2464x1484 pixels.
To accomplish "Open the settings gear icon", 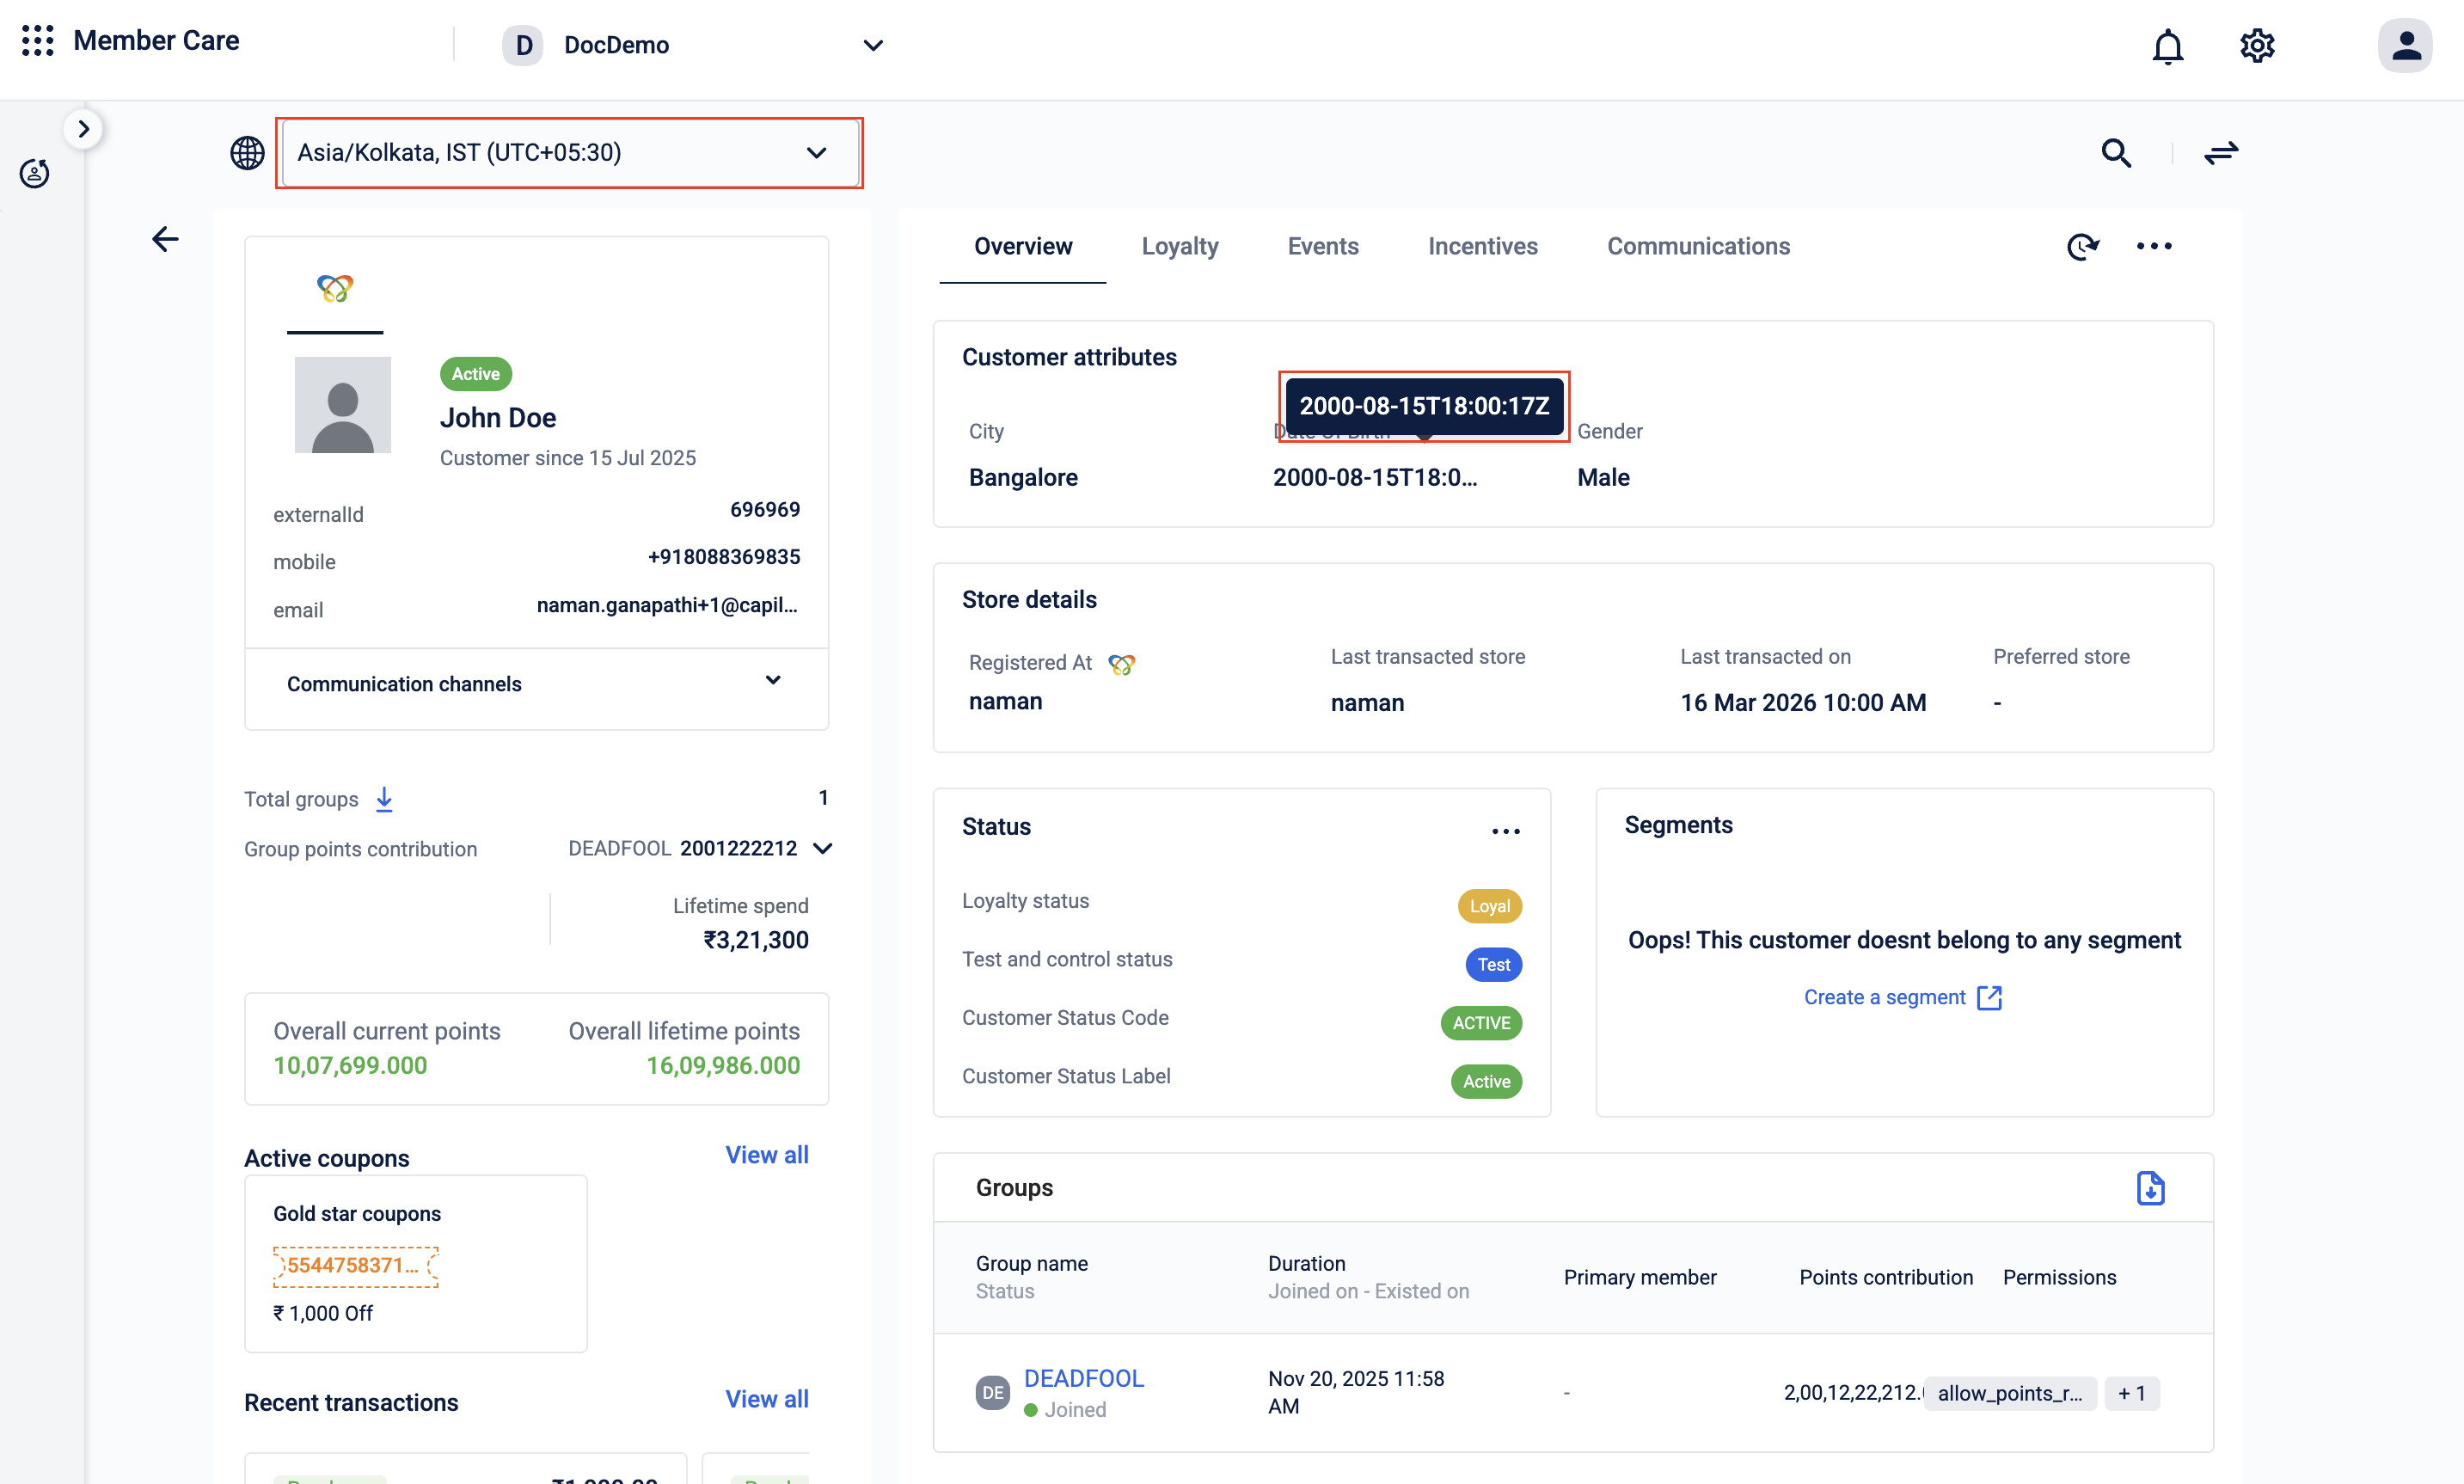I will point(2256,46).
